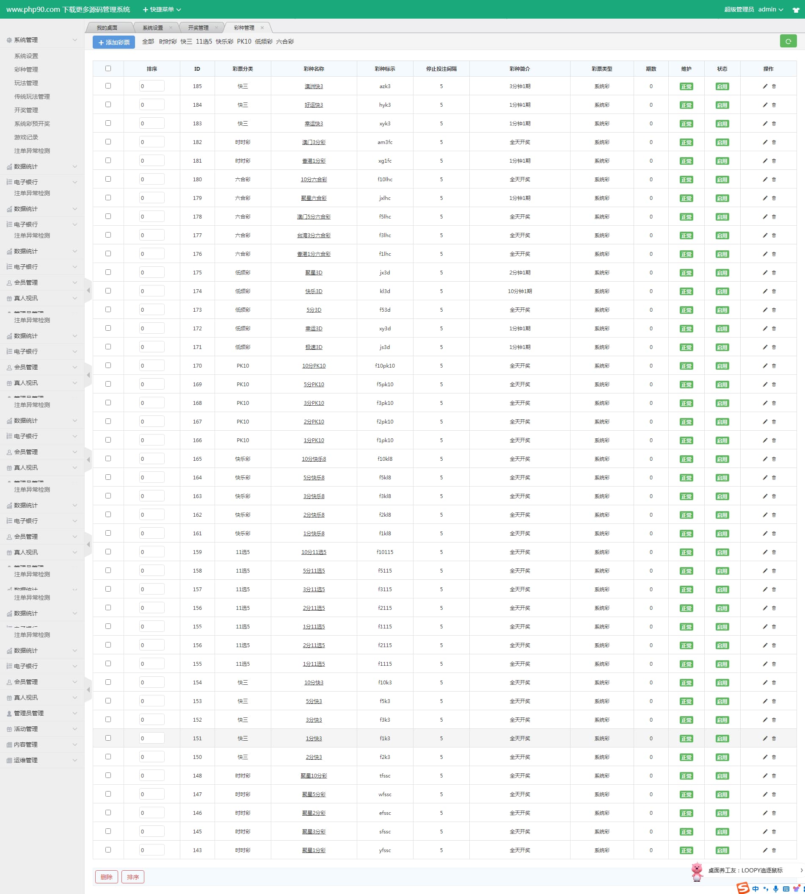This screenshot has height=894, width=805.
Task: Filter the list by 六合彩 category
Action: pos(284,42)
